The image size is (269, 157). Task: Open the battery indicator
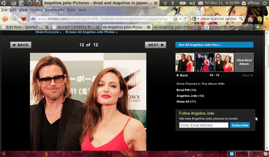(183, 3)
